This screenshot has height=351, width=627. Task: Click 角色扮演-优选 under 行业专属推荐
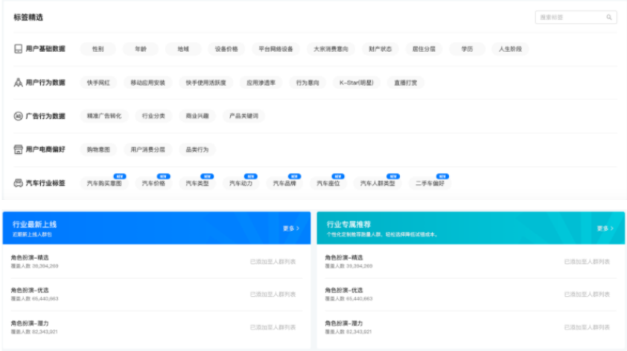(344, 290)
